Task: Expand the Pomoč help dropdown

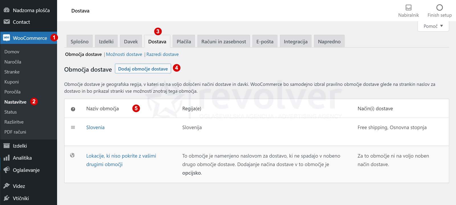Action: 433,26
